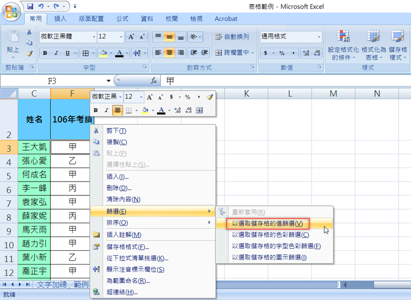Click the insert function fx icon
Screen dimensions: 411x300
click(153, 81)
